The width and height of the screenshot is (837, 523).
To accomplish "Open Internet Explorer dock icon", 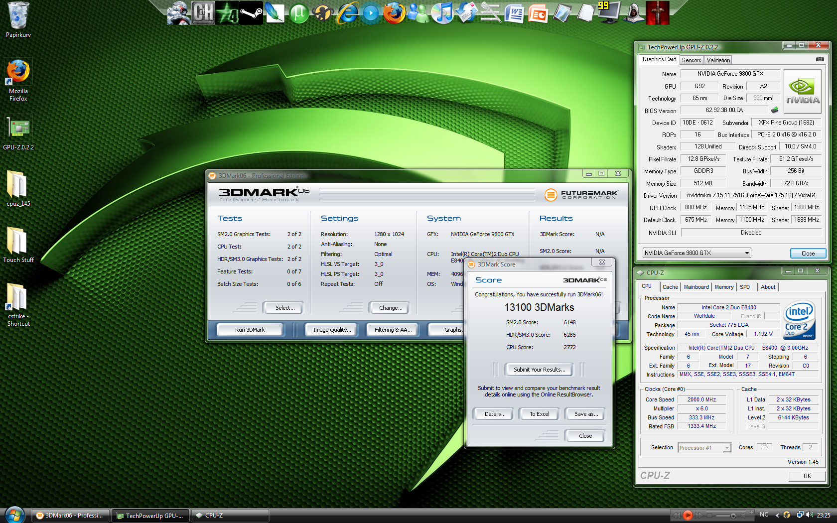I will (347, 13).
